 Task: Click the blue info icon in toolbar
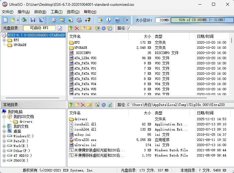[x=109, y=20]
